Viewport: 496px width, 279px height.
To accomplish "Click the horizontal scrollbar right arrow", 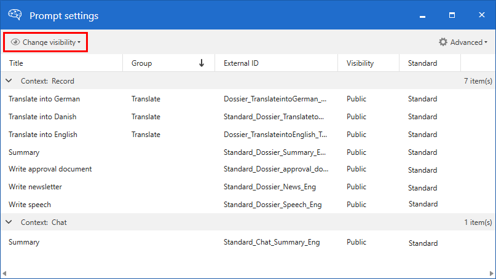I will [x=491, y=273].
